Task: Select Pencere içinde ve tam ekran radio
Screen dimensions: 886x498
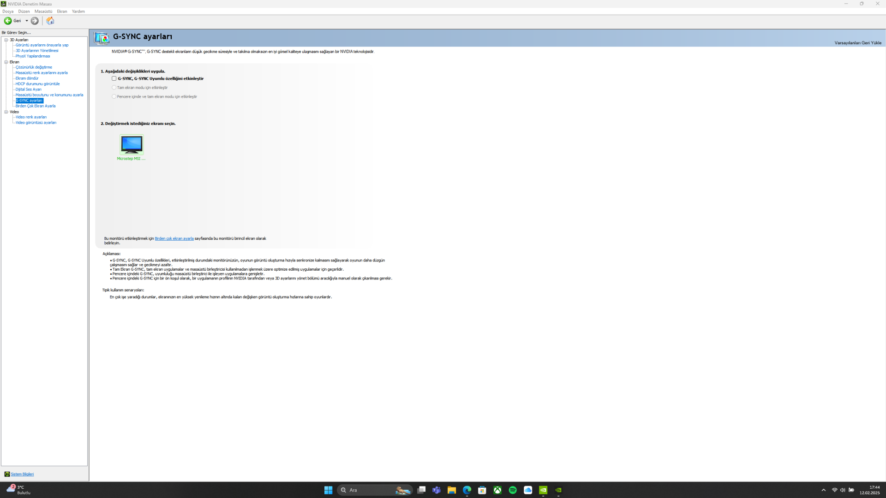Action: point(114,97)
